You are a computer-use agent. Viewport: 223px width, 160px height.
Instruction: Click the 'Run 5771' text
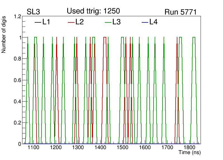tap(180, 12)
